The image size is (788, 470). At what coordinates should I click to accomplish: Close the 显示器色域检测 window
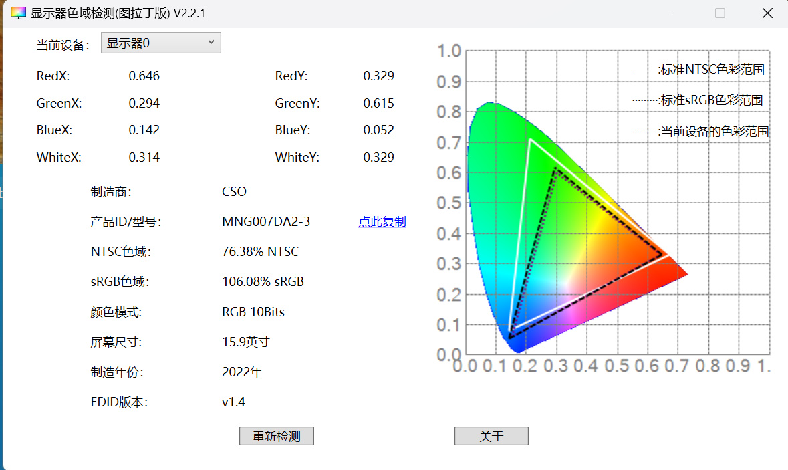coord(767,13)
